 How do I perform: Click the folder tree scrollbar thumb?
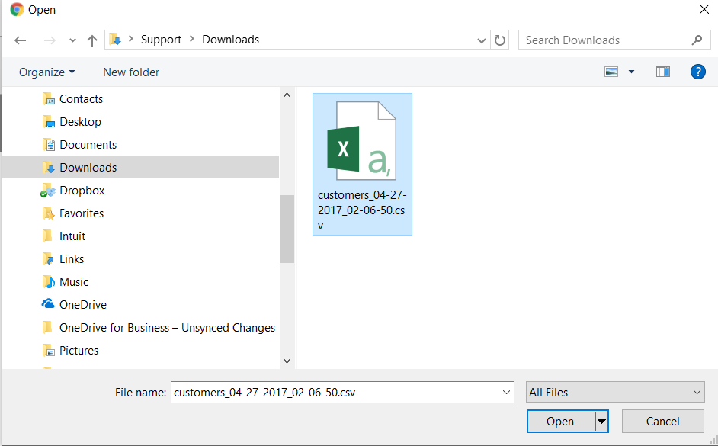click(x=287, y=229)
